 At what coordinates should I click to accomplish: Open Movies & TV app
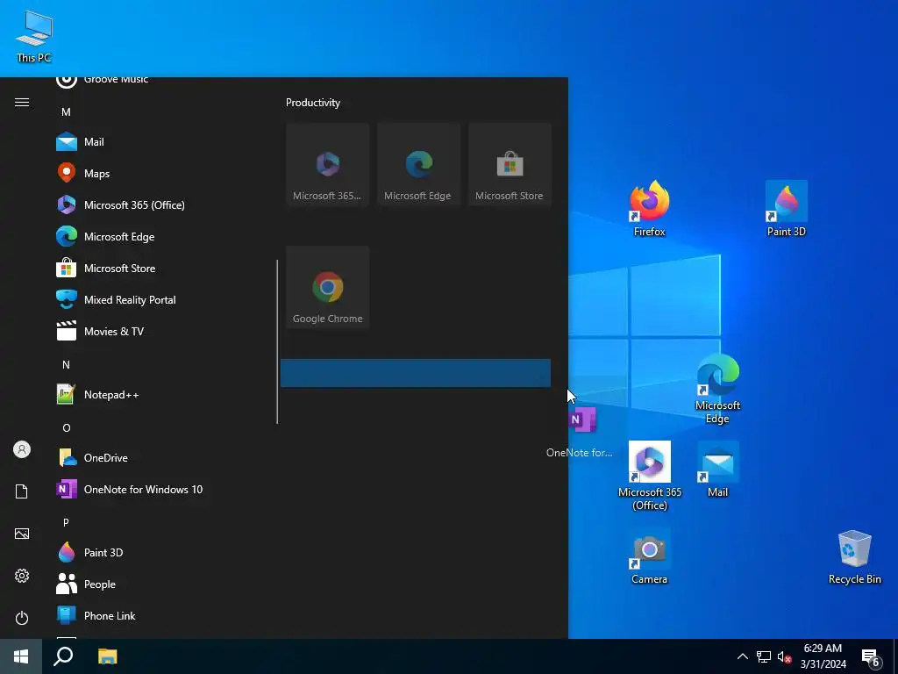click(x=160, y=331)
